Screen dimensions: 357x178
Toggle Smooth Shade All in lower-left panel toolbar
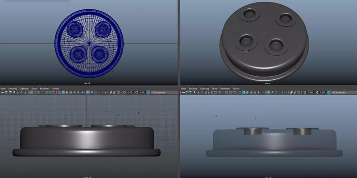63,93
